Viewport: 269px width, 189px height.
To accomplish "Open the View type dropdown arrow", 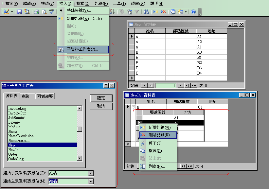I will click(x=12, y=12).
